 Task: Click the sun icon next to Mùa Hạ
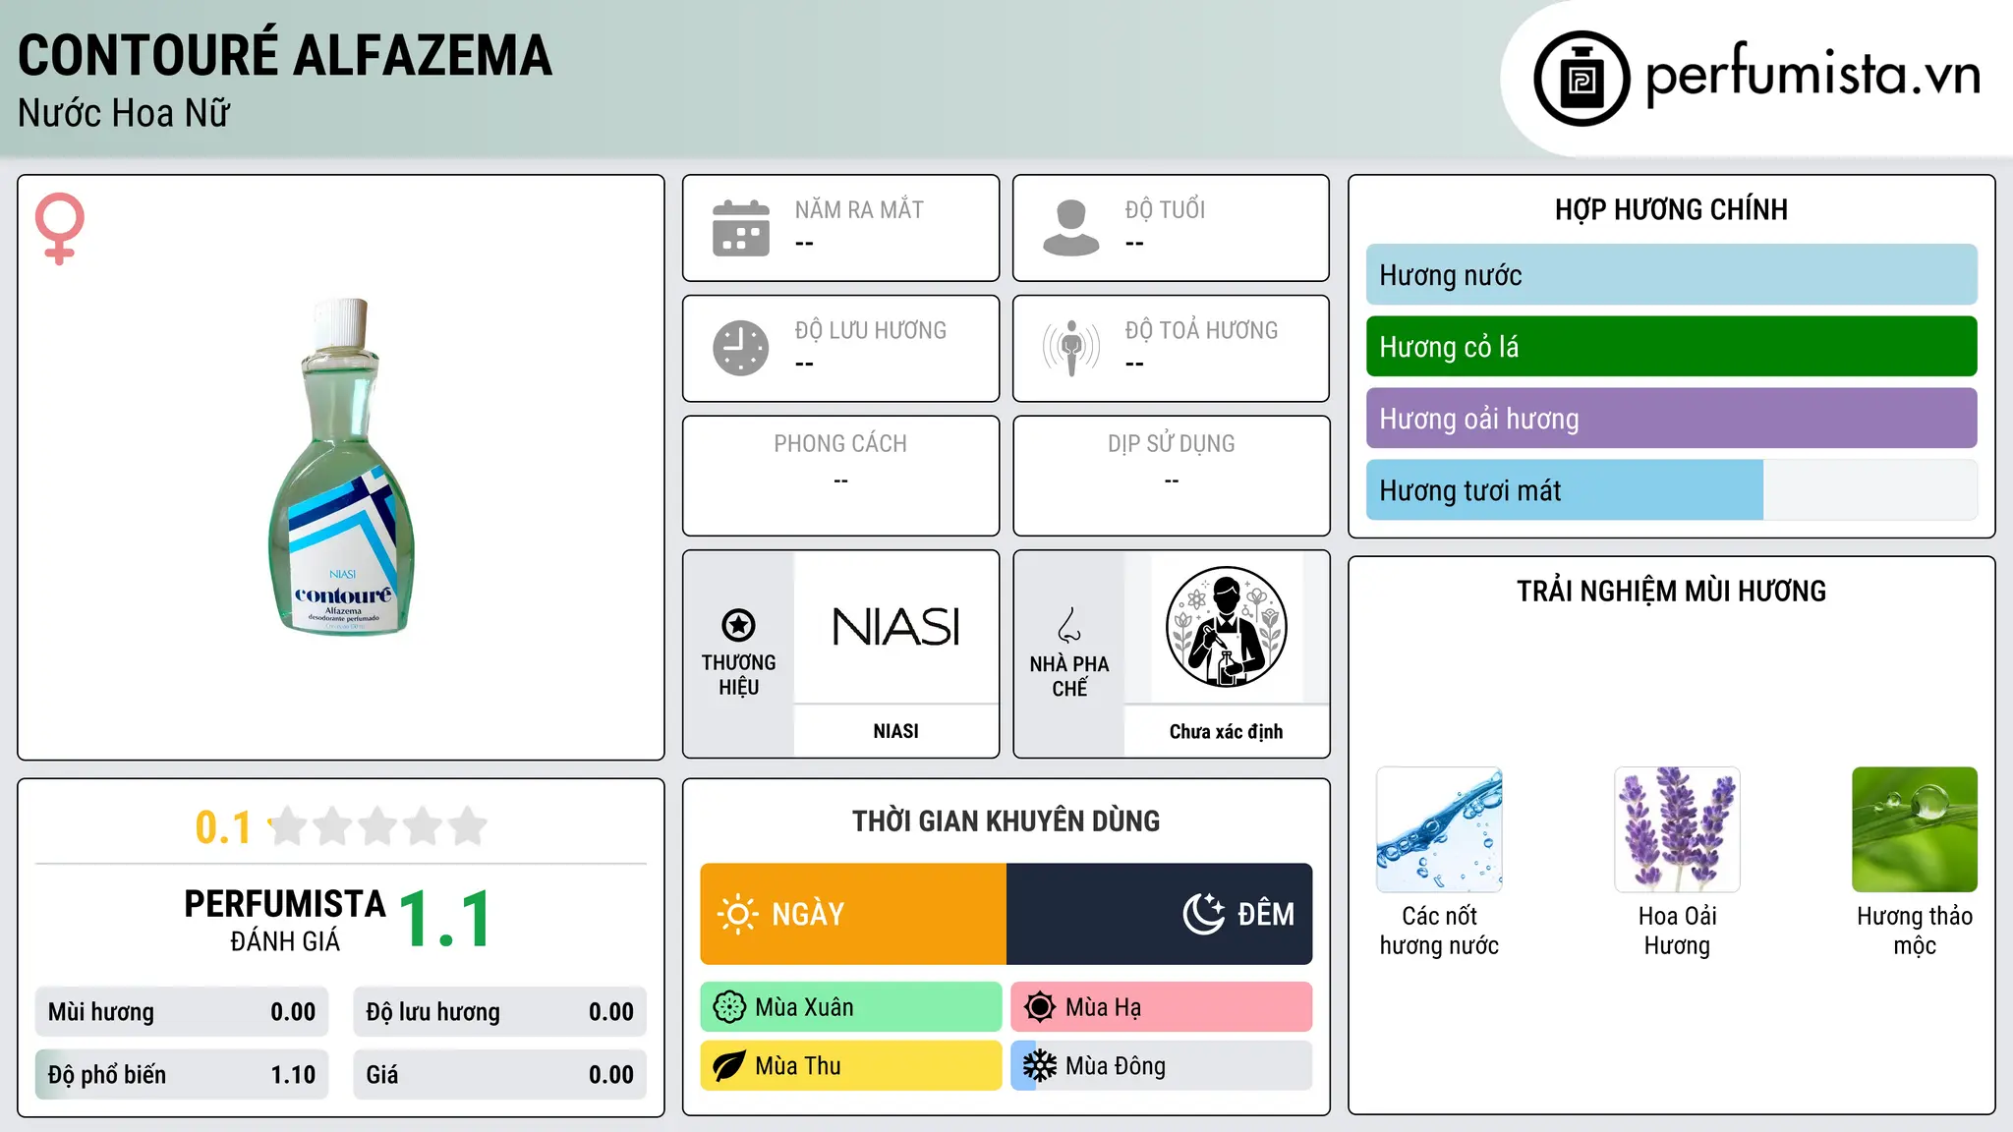click(x=1040, y=1007)
